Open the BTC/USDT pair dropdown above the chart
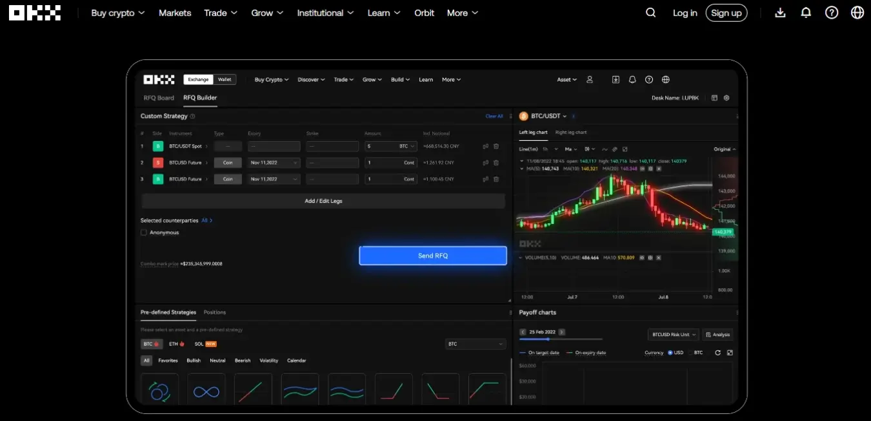Screen dimensions: 871x421 (548, 117)
